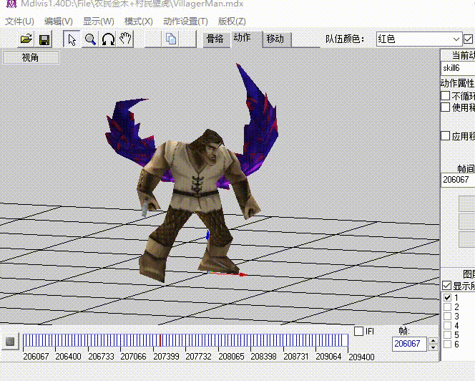This screenshot has width=475, height=381.
Task: Pick the hand pan tool
Action: click(125, 39)
